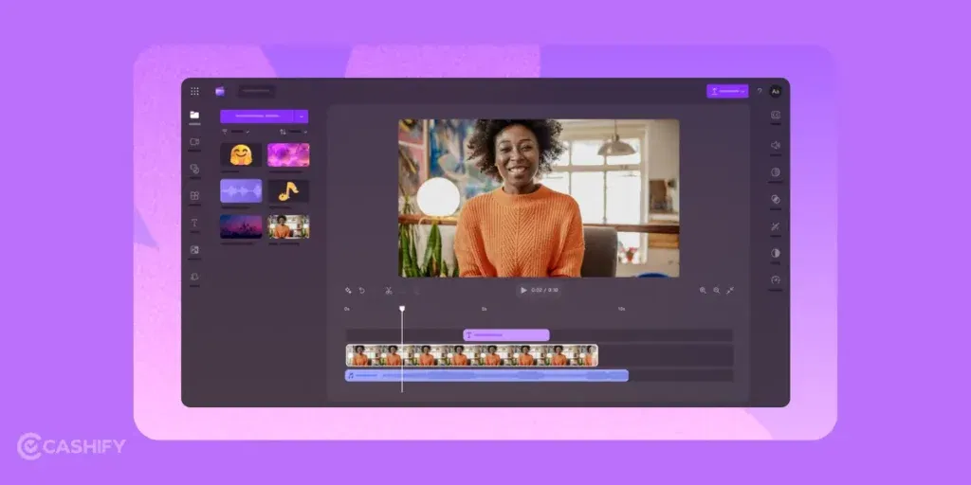Select the woman in orange sweater thumbnail
The height and width of the screenshot is (485, 971).
(288, 226)
